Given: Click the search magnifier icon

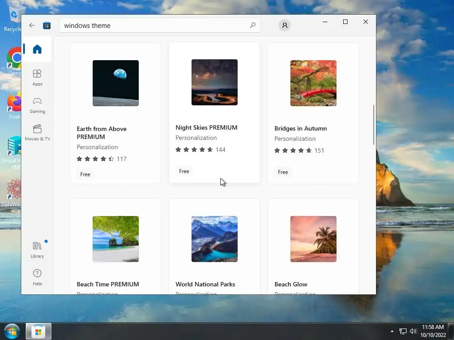Looking at the screenshot, I should tap(252, 25).
